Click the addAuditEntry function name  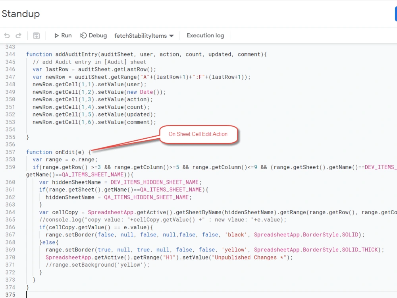(77, 54)
